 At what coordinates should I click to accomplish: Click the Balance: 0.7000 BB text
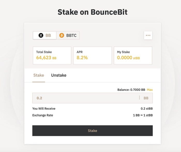pyautogui.click(x=131, y=90)
